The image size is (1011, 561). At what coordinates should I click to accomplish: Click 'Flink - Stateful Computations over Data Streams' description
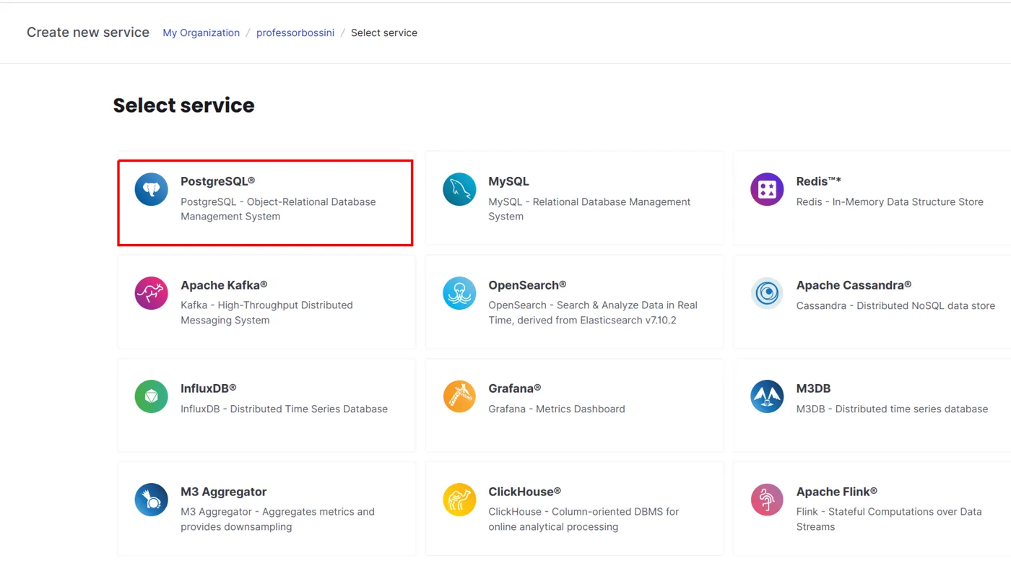tap(889, 519)
